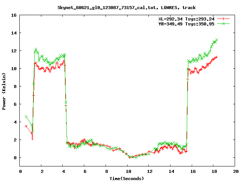243x182 pixels.
Task: Click the y-axis tick label '14'
Action: coord(14,33)
